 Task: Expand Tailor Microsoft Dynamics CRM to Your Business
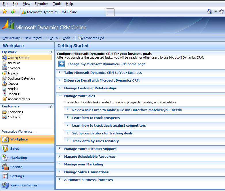click(x=59, y=72)
